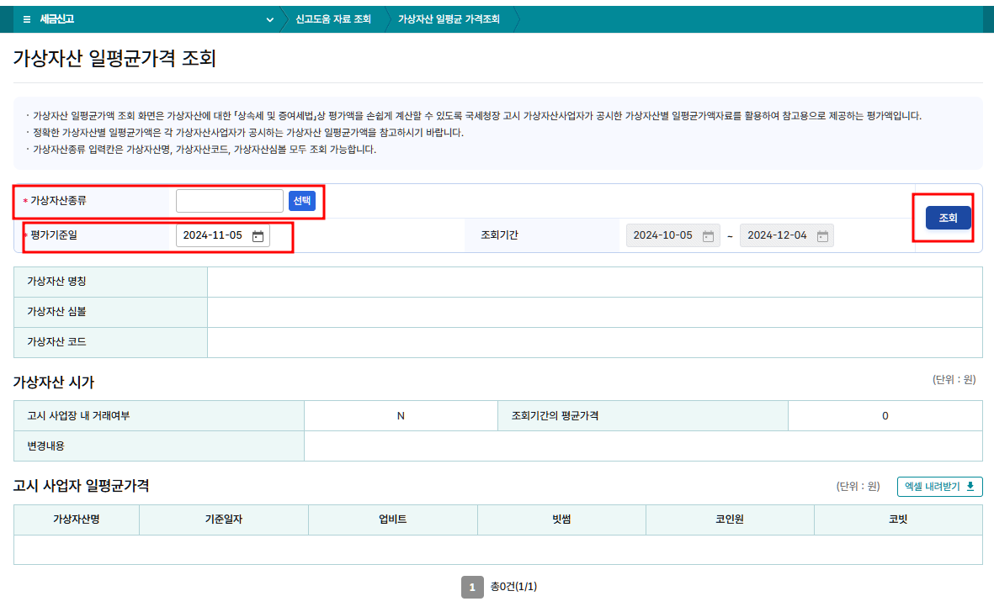
Task: Click the empty 가상자산 명칭 value cell
Action: point(589,281)
